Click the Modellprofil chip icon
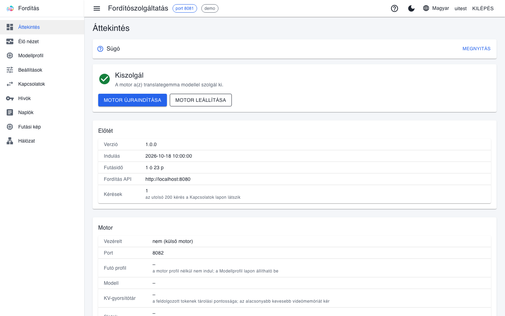This screenshot has height=316, width=505. 10,55
